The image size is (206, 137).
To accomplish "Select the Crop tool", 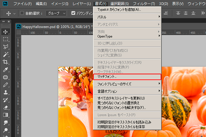I will 5,62.
